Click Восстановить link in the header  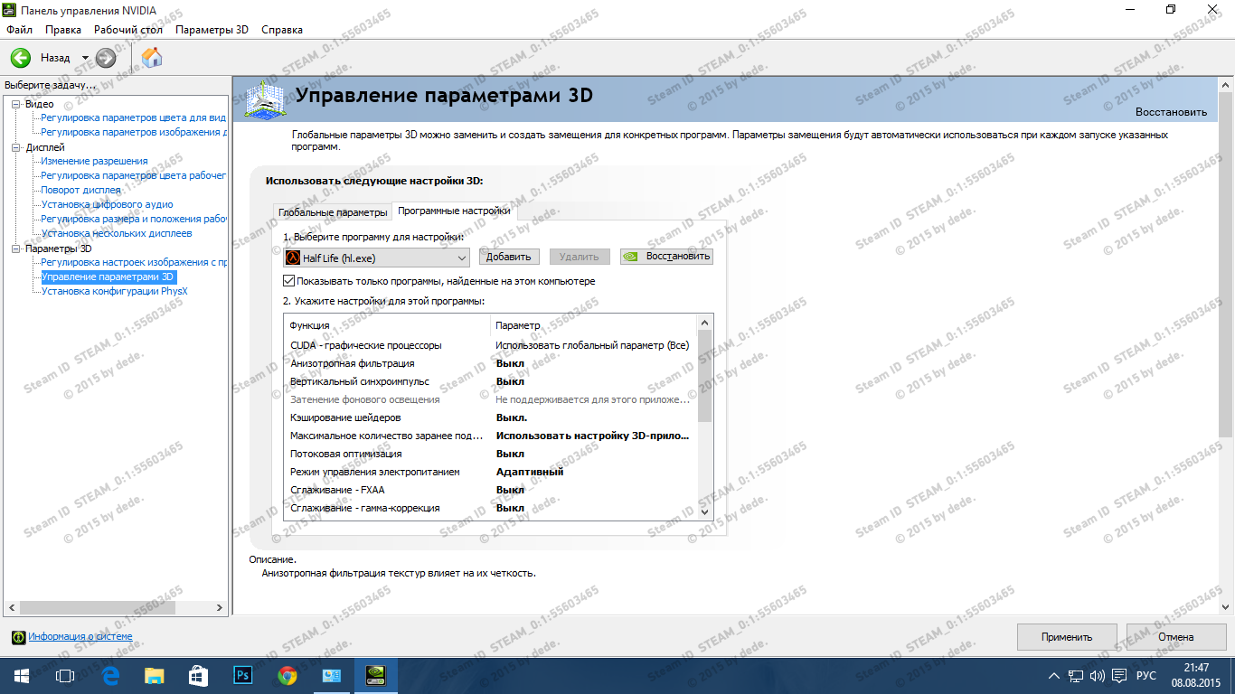click(x=1171, y=112)
